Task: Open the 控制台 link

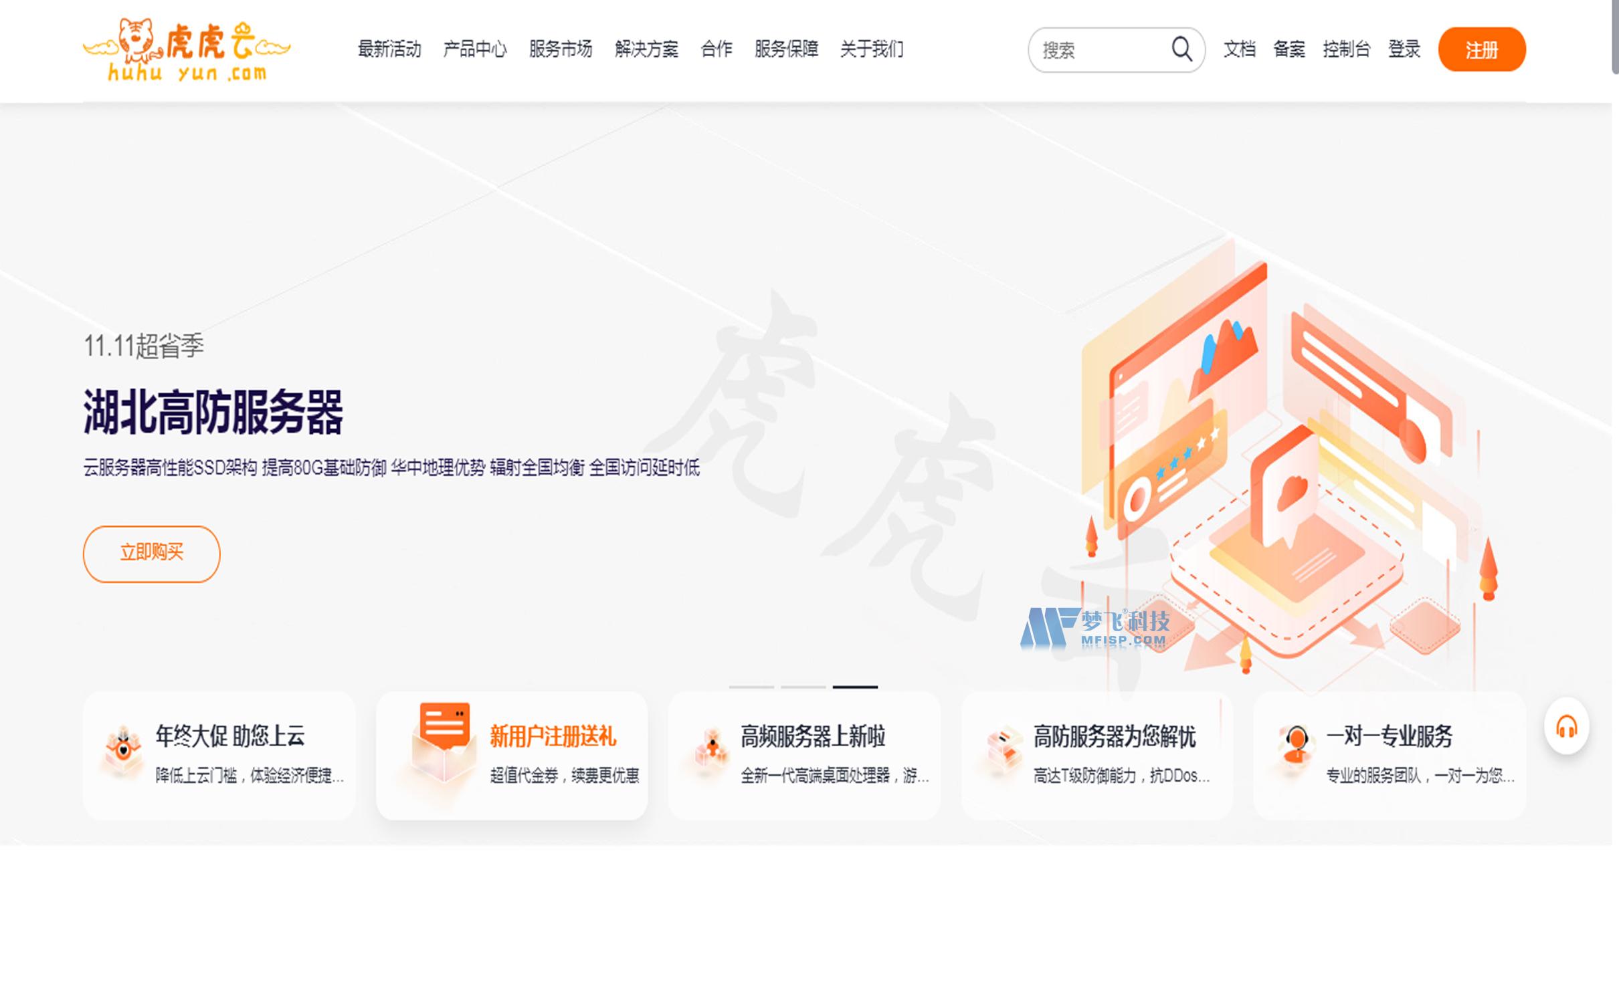Action: click(1346, 49)
